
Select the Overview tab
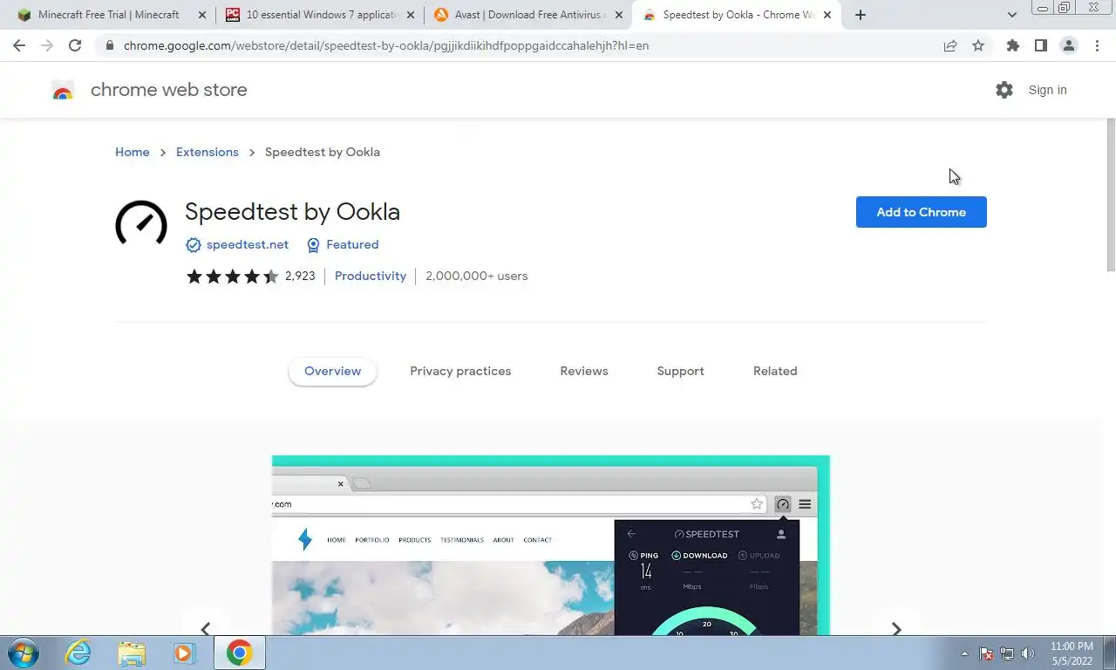[332, 371]
